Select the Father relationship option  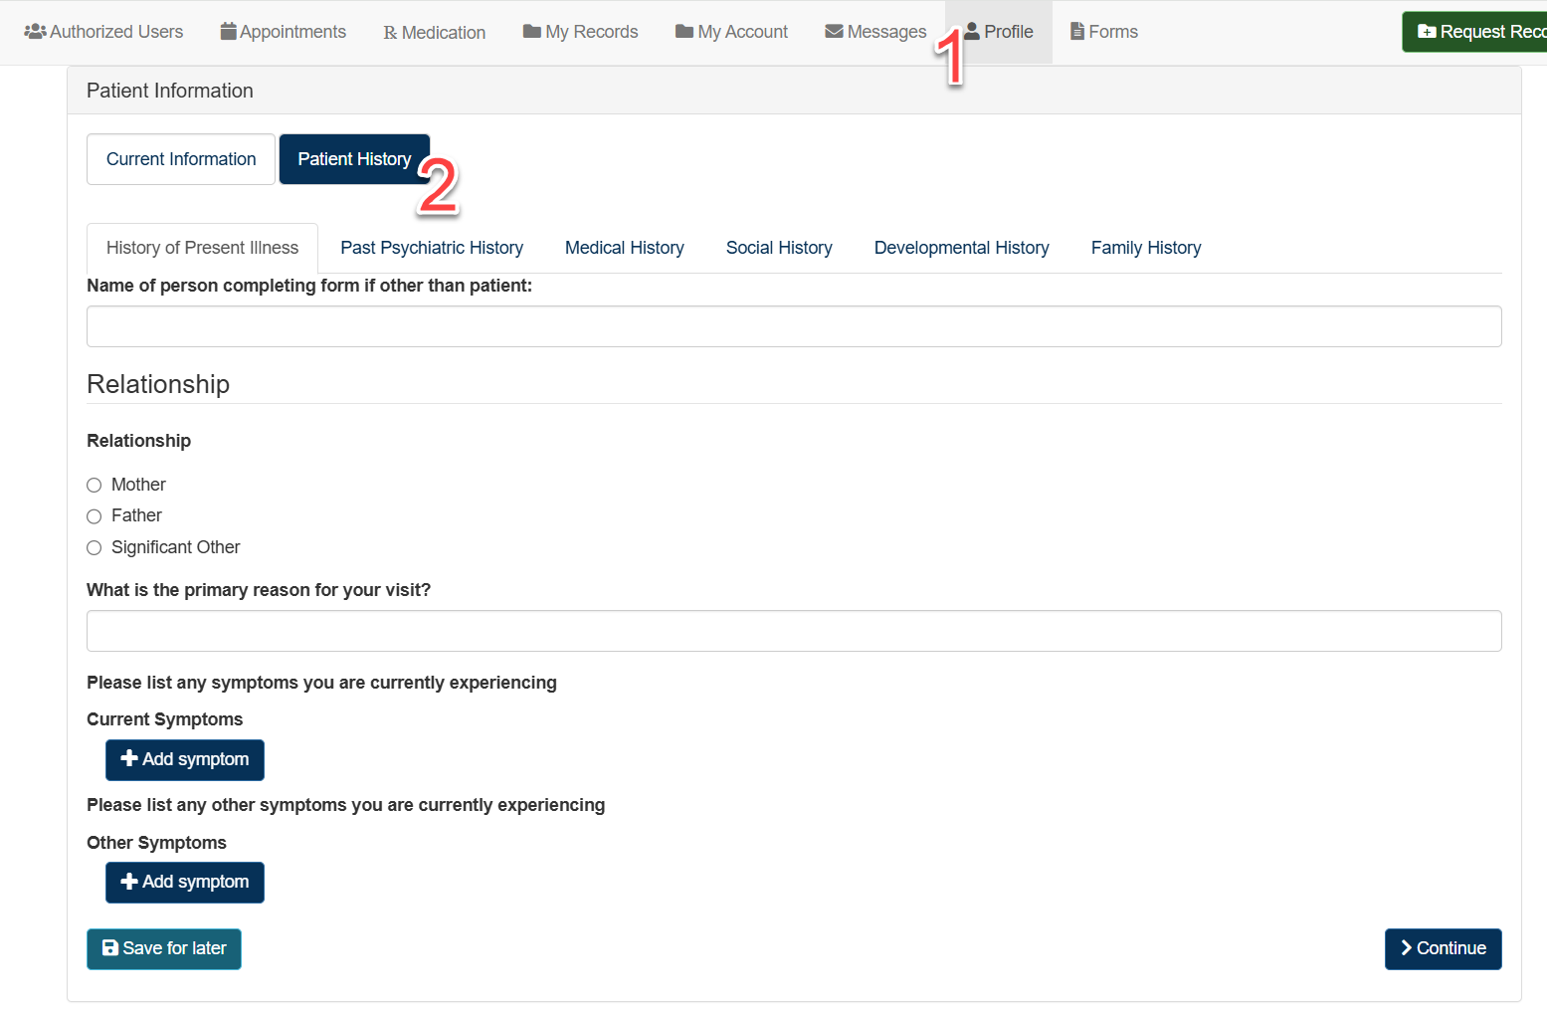coord(95,516)
